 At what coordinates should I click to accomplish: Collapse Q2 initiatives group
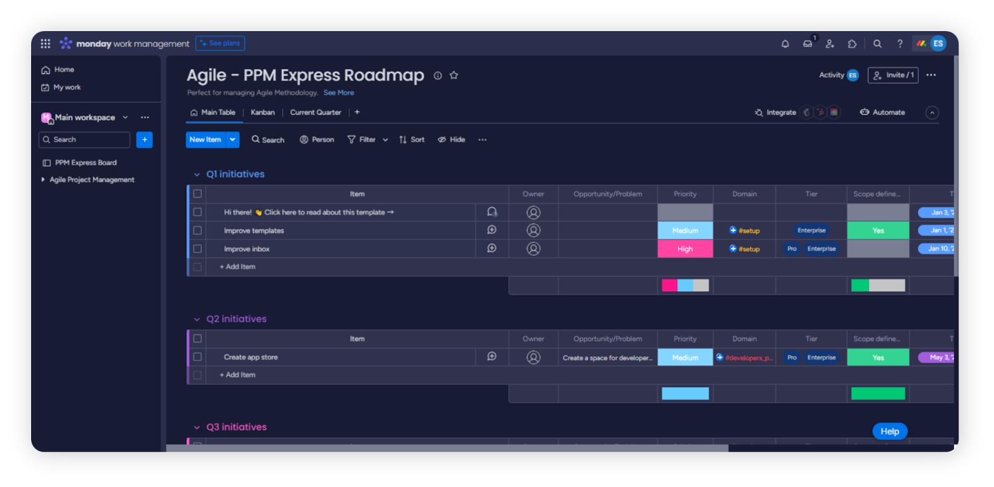coord(197,319)
